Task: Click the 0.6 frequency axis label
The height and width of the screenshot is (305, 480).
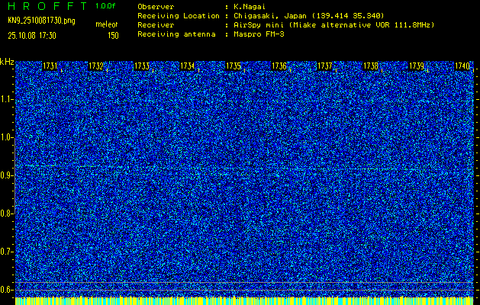Action: coord(7,290)
